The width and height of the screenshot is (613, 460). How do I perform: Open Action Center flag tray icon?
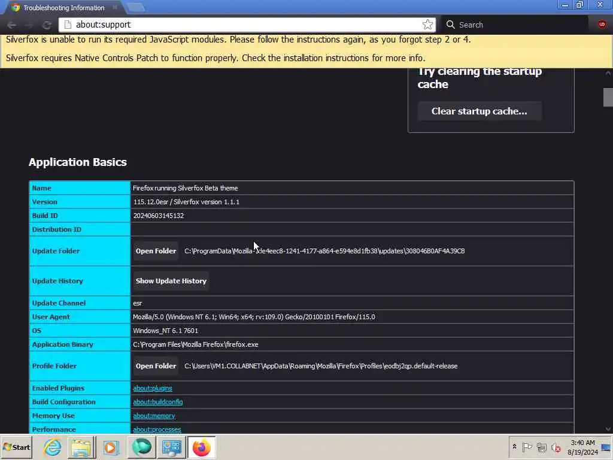point(527,447)
